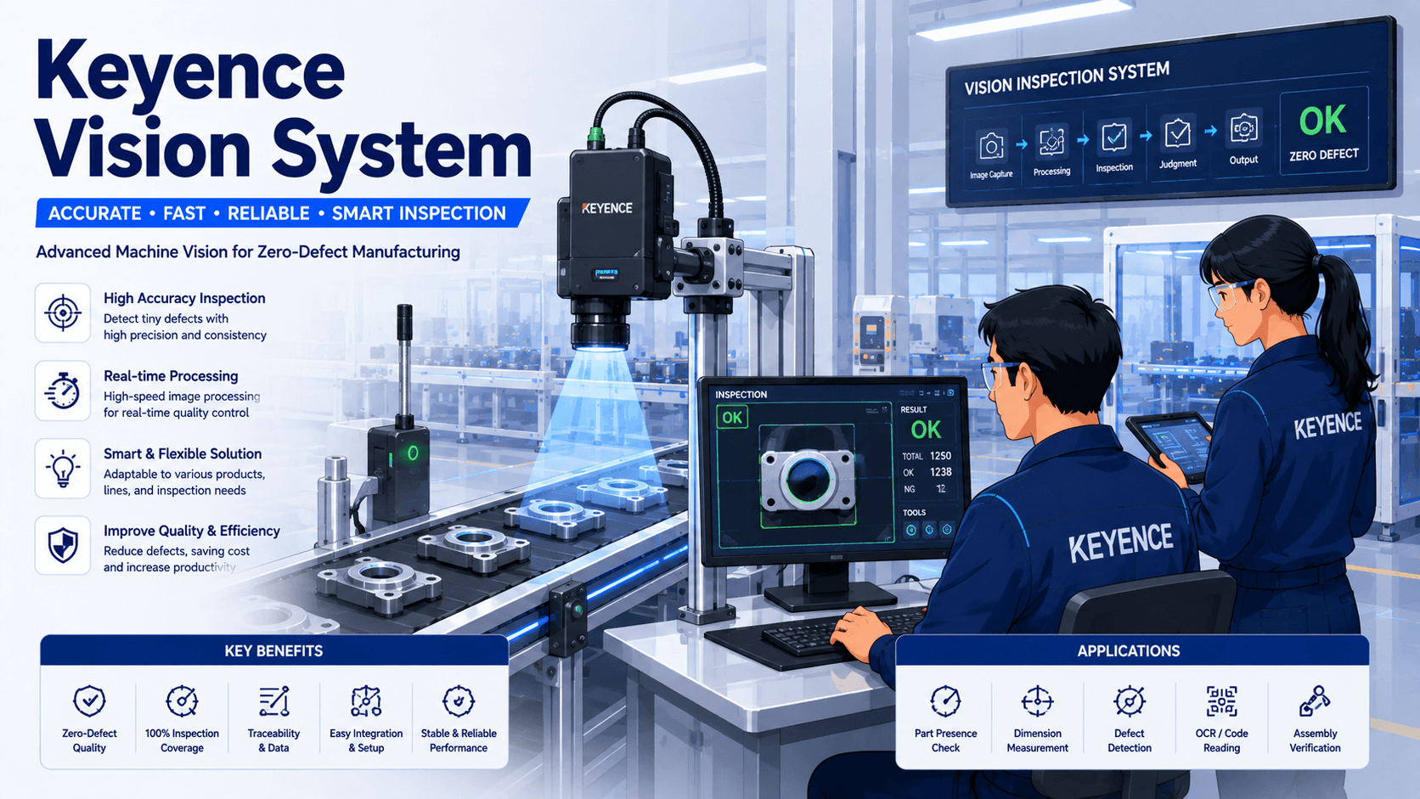The height and width of the screenshot is (799, 1420).
Task: Click the Dimension Measurement label
Action: point(1037,740)
